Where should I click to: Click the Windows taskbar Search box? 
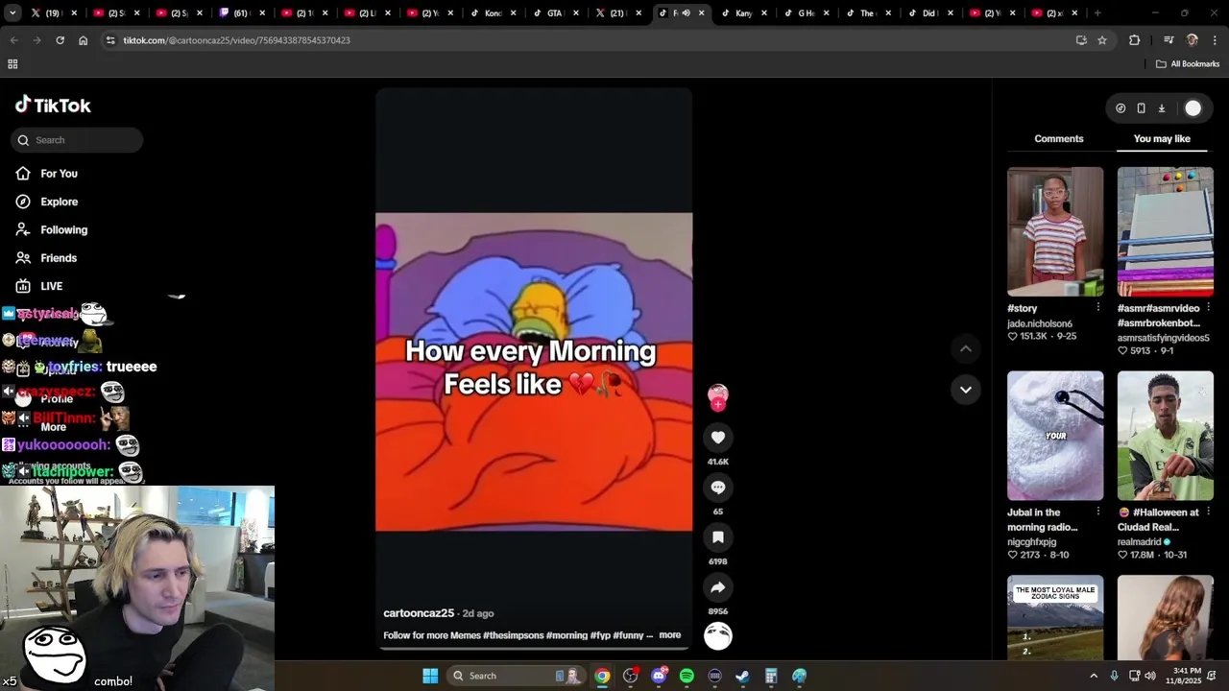(518, 676)
